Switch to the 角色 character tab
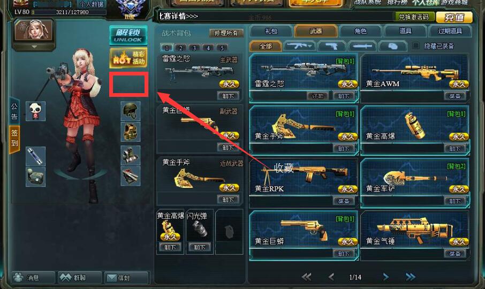 tap(361, 31)
